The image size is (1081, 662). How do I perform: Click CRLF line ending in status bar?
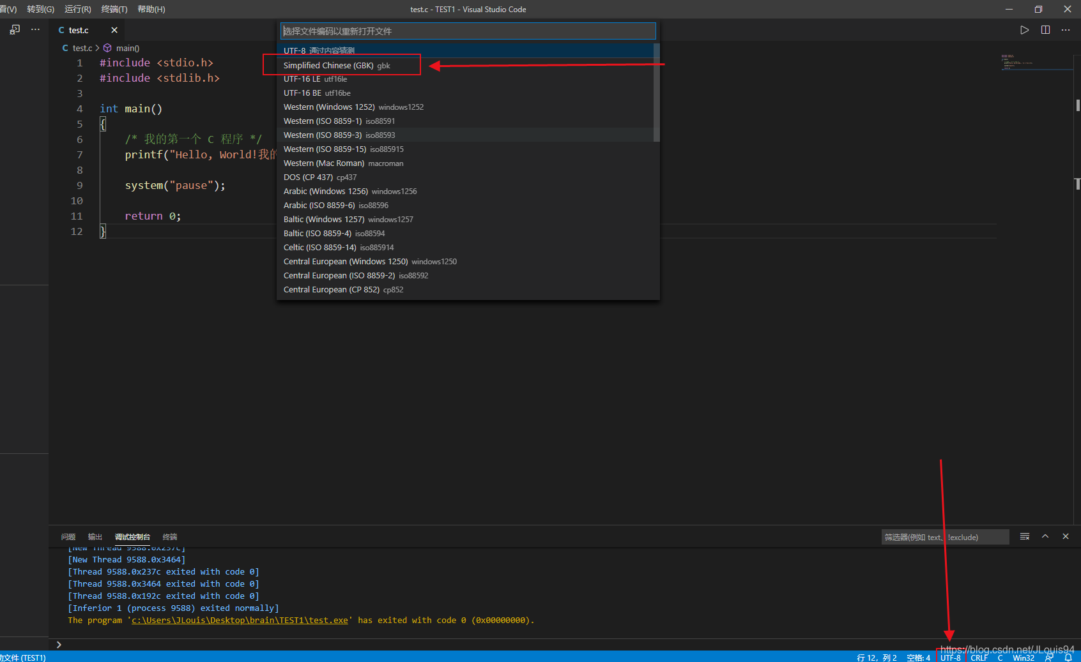click(x=979, y=658)
